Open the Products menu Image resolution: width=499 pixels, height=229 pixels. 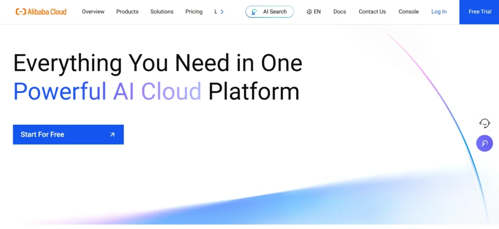pyautogui.click(x=127, y=12)
